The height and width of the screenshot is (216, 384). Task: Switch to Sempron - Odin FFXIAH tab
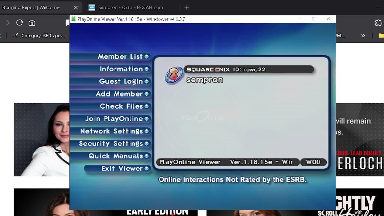point(131,7)
